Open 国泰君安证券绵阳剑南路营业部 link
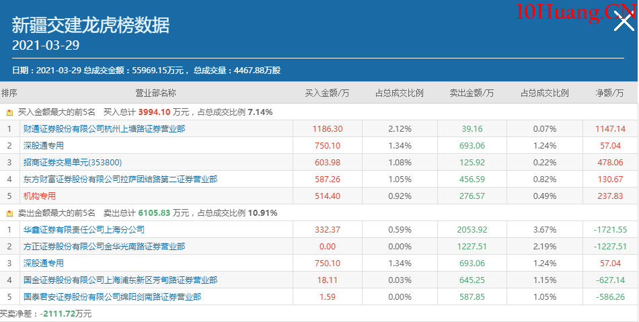The image size is (639, 322). point(112,297)
